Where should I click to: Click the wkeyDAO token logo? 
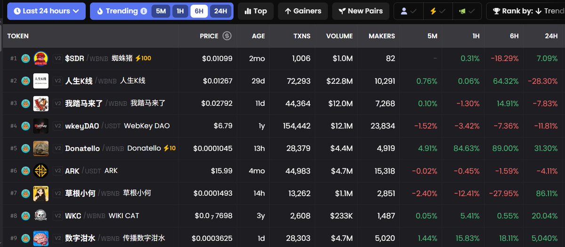41,126
